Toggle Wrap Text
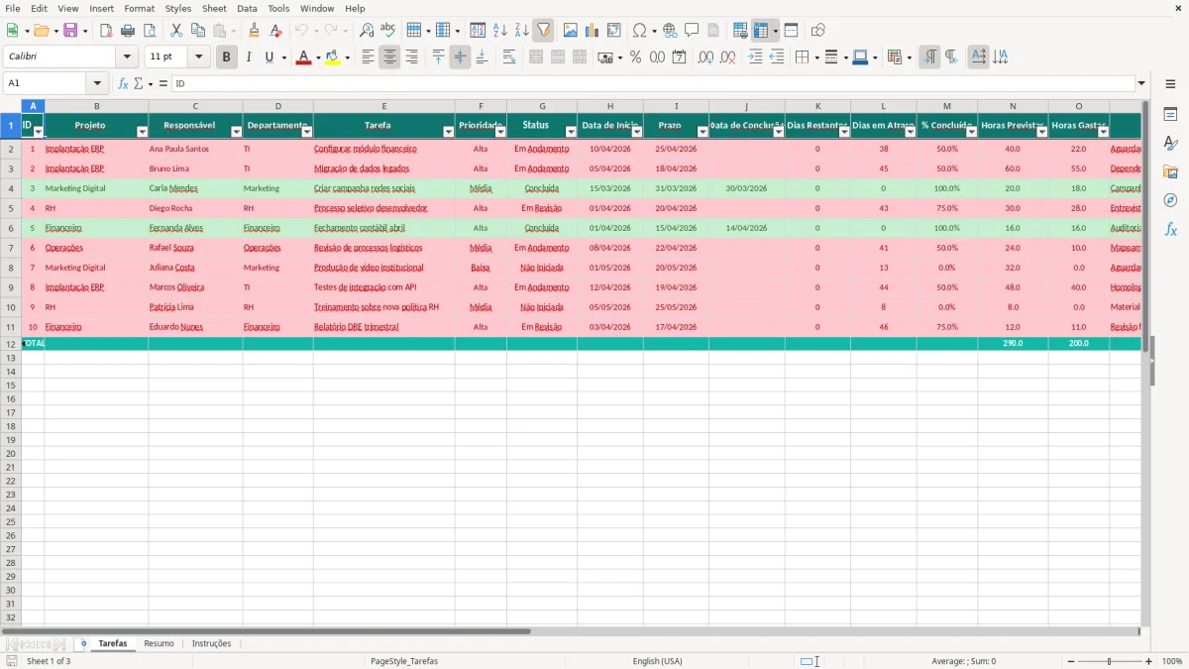 click(509, 57)
